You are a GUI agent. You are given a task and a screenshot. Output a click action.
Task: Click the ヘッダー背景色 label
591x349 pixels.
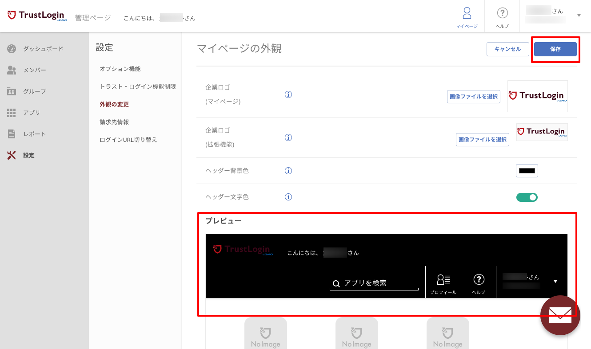(x=227, y=171)
